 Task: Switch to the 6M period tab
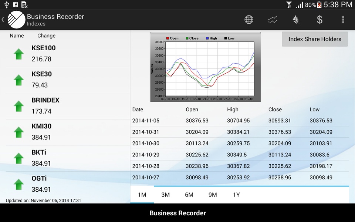point(189,195)
